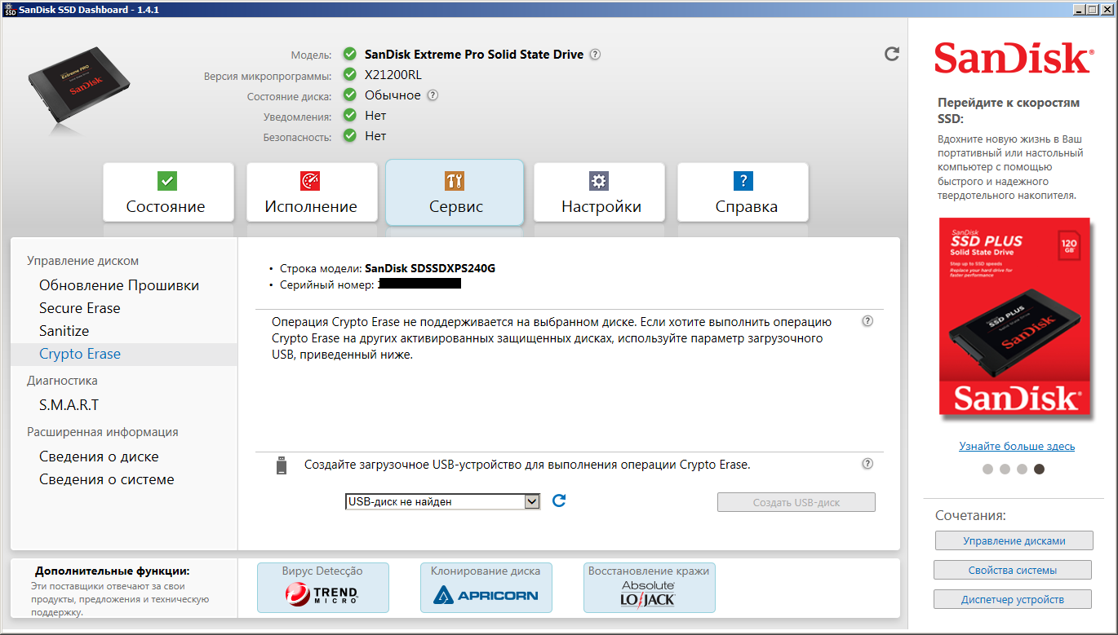Select the fourth ad carousel dot
Screen dimensions: 1118x635
1039,469
